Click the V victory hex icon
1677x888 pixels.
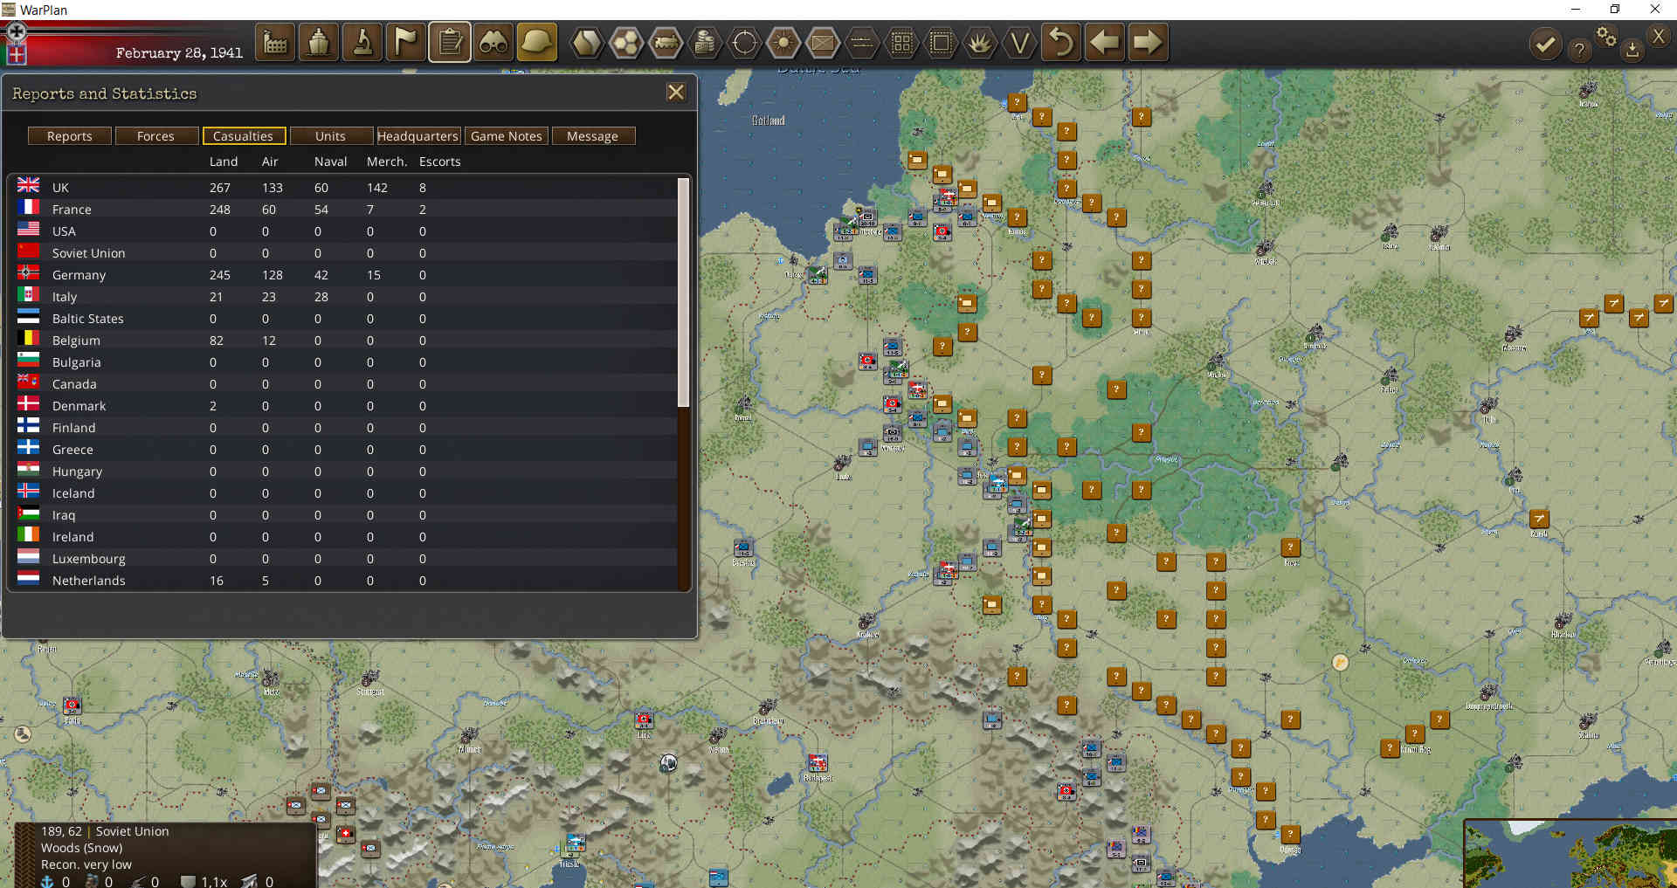(x=1019, y=42)
